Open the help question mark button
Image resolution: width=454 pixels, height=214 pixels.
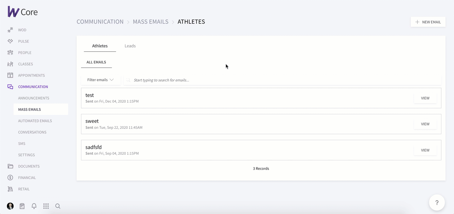click(x=437, y=203)
